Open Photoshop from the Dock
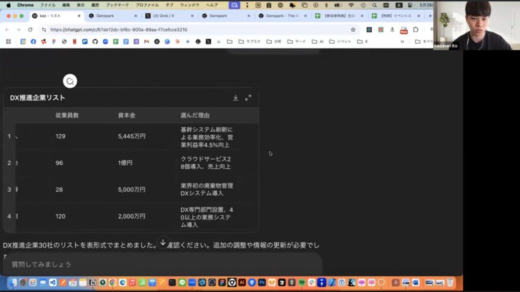The width and height of the screenshot is (520, 292). pos(262,282)
